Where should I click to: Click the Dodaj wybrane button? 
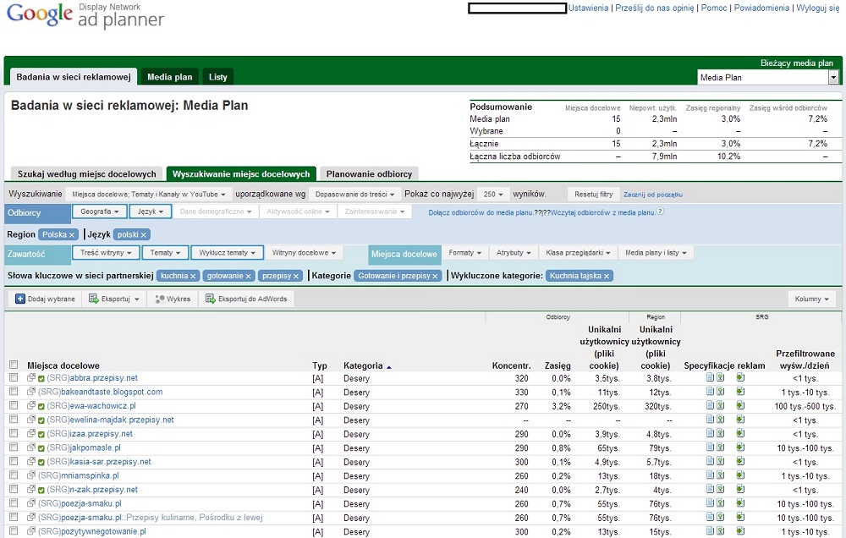coord(45,299)
